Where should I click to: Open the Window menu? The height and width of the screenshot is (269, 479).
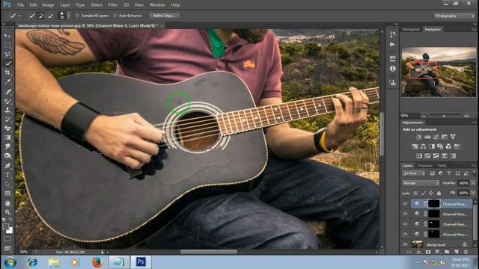click(x=157, y=5)
